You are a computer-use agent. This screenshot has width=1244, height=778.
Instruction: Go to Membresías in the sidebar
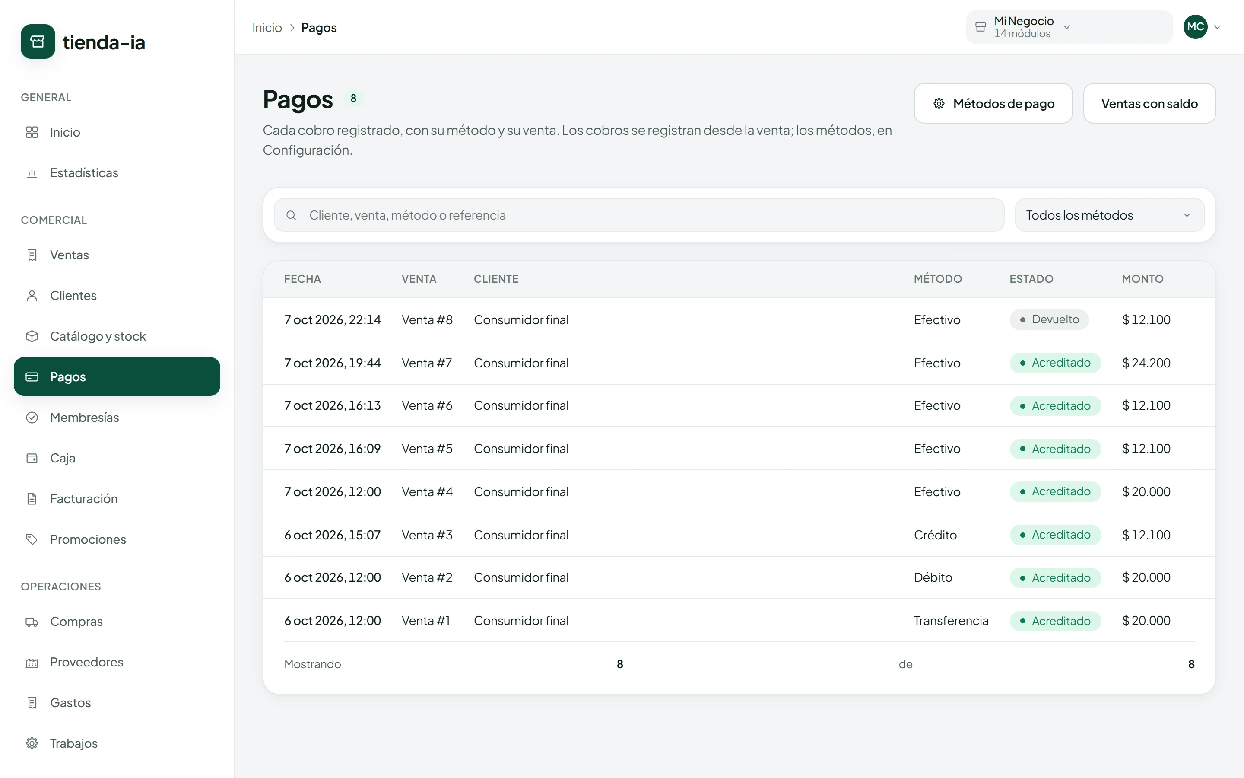click(117, 417)
